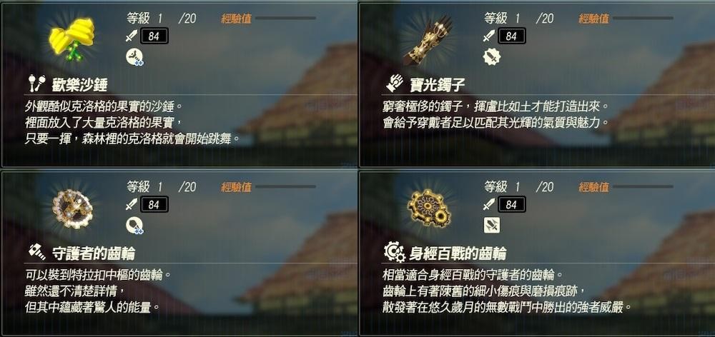Click the round skill seal under 守護者的齒輪 attack
The image size is (715, 337).
(x=134, y=226)
